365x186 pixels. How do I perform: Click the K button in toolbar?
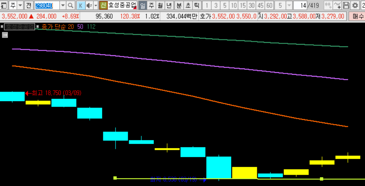point(81,5)
